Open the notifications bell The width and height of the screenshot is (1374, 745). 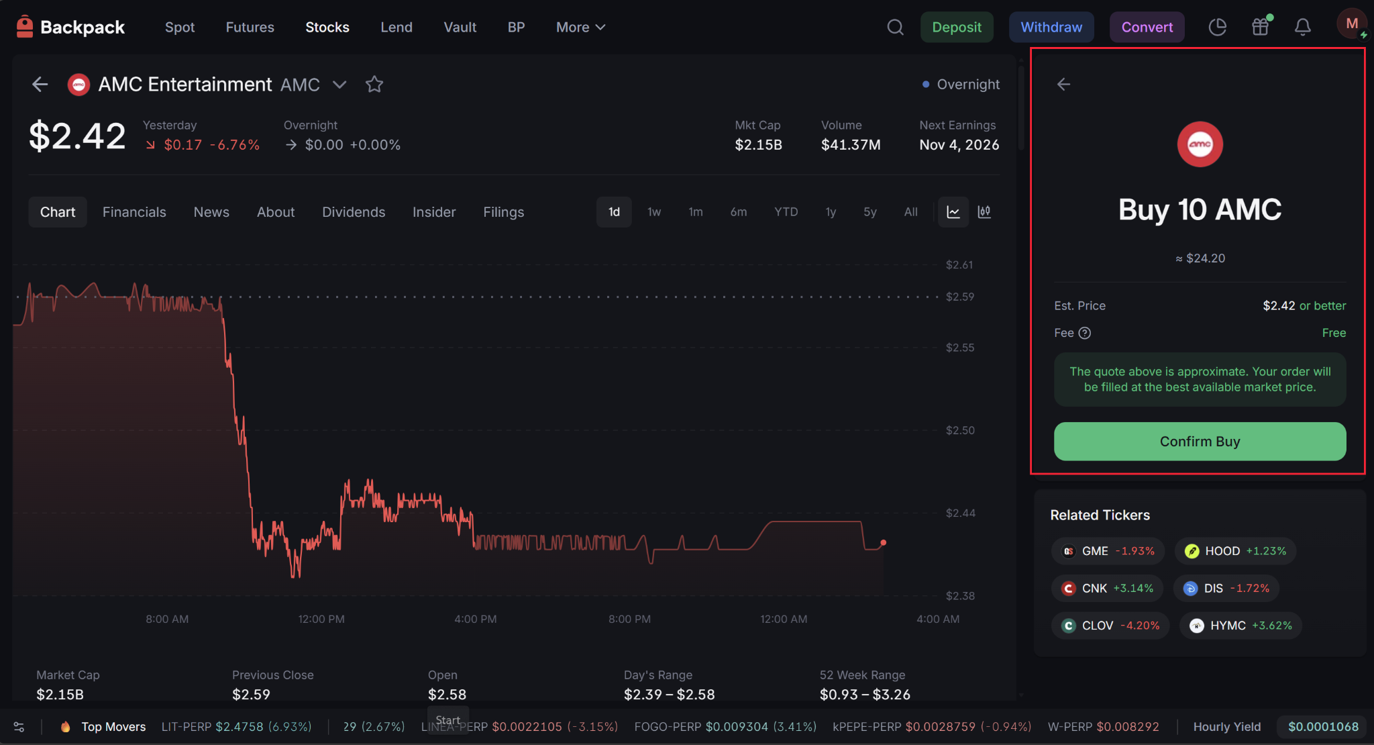(1303, 27)
